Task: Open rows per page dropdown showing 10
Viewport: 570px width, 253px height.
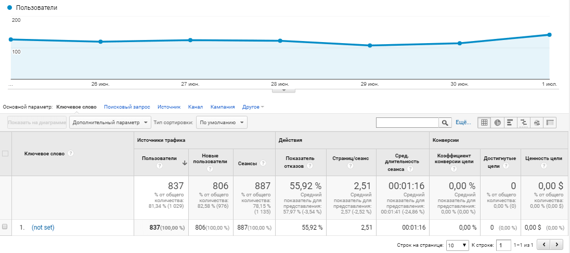Action: coord(457,245)
